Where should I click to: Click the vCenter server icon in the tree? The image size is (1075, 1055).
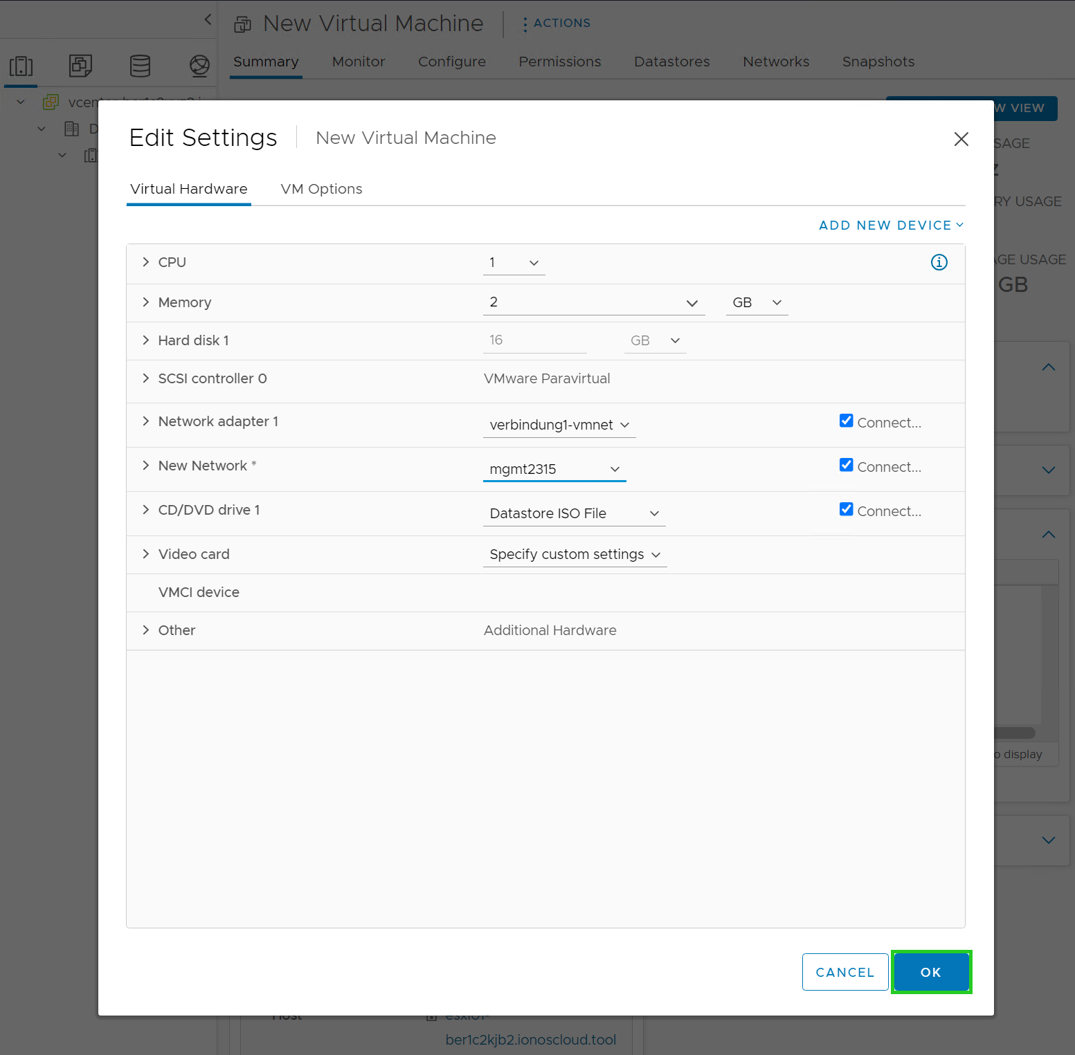click(x=51, y=102)
